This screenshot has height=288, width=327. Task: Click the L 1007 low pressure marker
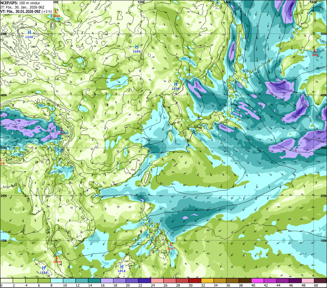(x=171, y=246)
